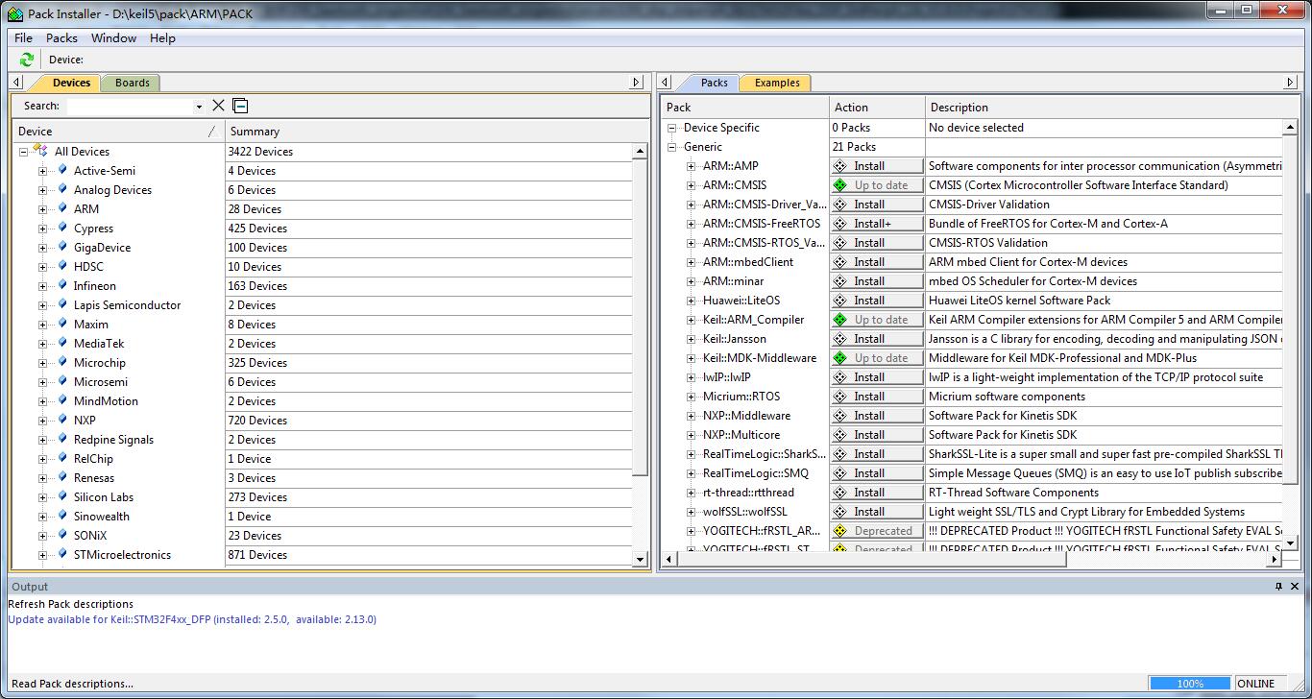The width and height of the screenshot is (1312, 699).
Task: Click in the Search input field
Action: click(x=130, y=106)
